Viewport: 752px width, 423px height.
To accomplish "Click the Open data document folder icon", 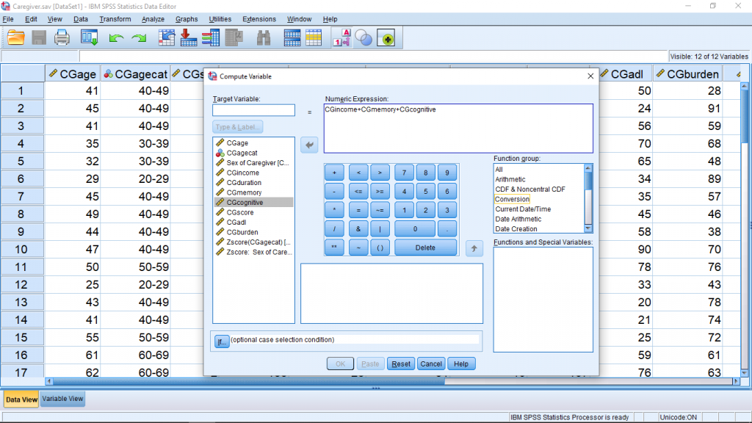I will coord(16,37).
